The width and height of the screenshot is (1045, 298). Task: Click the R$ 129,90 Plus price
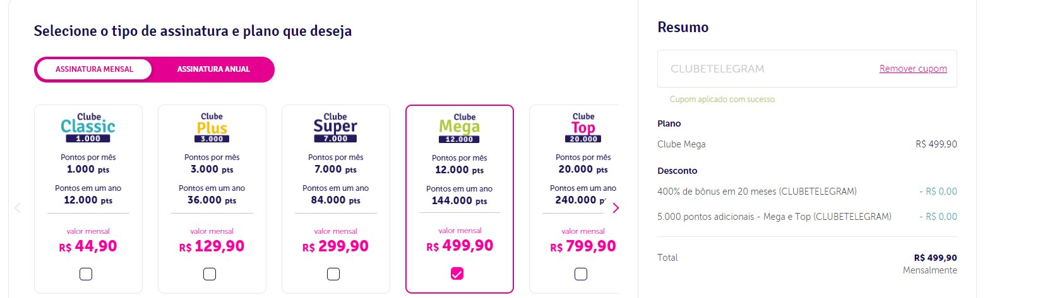(x=212, y=246)
